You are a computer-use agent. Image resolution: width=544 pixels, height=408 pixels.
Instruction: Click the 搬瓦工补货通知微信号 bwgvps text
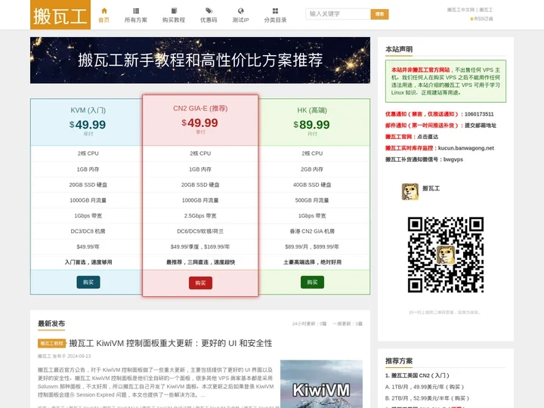(424, 159)
